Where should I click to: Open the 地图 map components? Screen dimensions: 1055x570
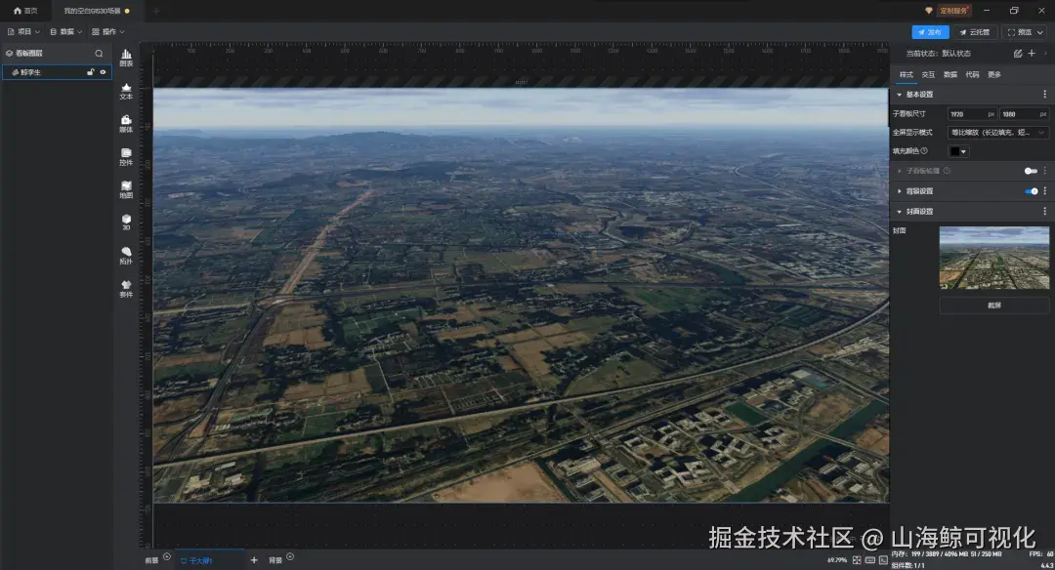[x=126, y=189]
